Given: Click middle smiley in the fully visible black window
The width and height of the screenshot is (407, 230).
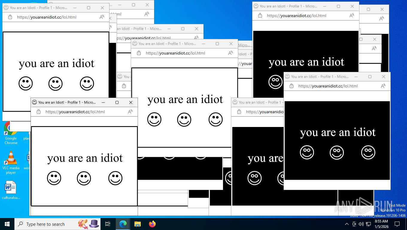Looking at the screenshot, I should [337, 152].
